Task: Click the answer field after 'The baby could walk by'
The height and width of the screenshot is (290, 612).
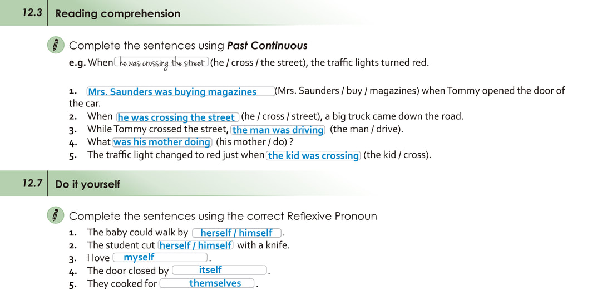Action: click(x=236, y=233)
